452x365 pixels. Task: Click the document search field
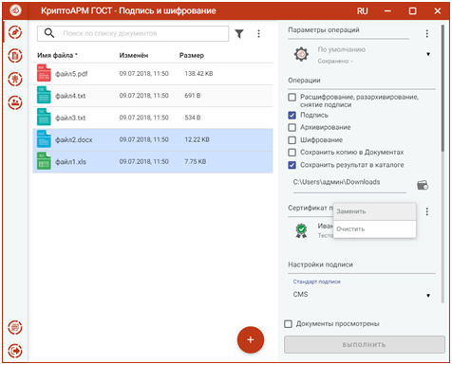coord(133,33)
